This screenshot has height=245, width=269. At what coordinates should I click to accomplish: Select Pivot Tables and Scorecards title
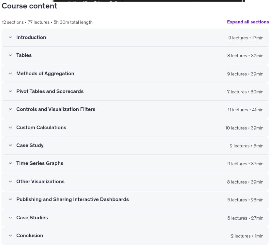50,91
